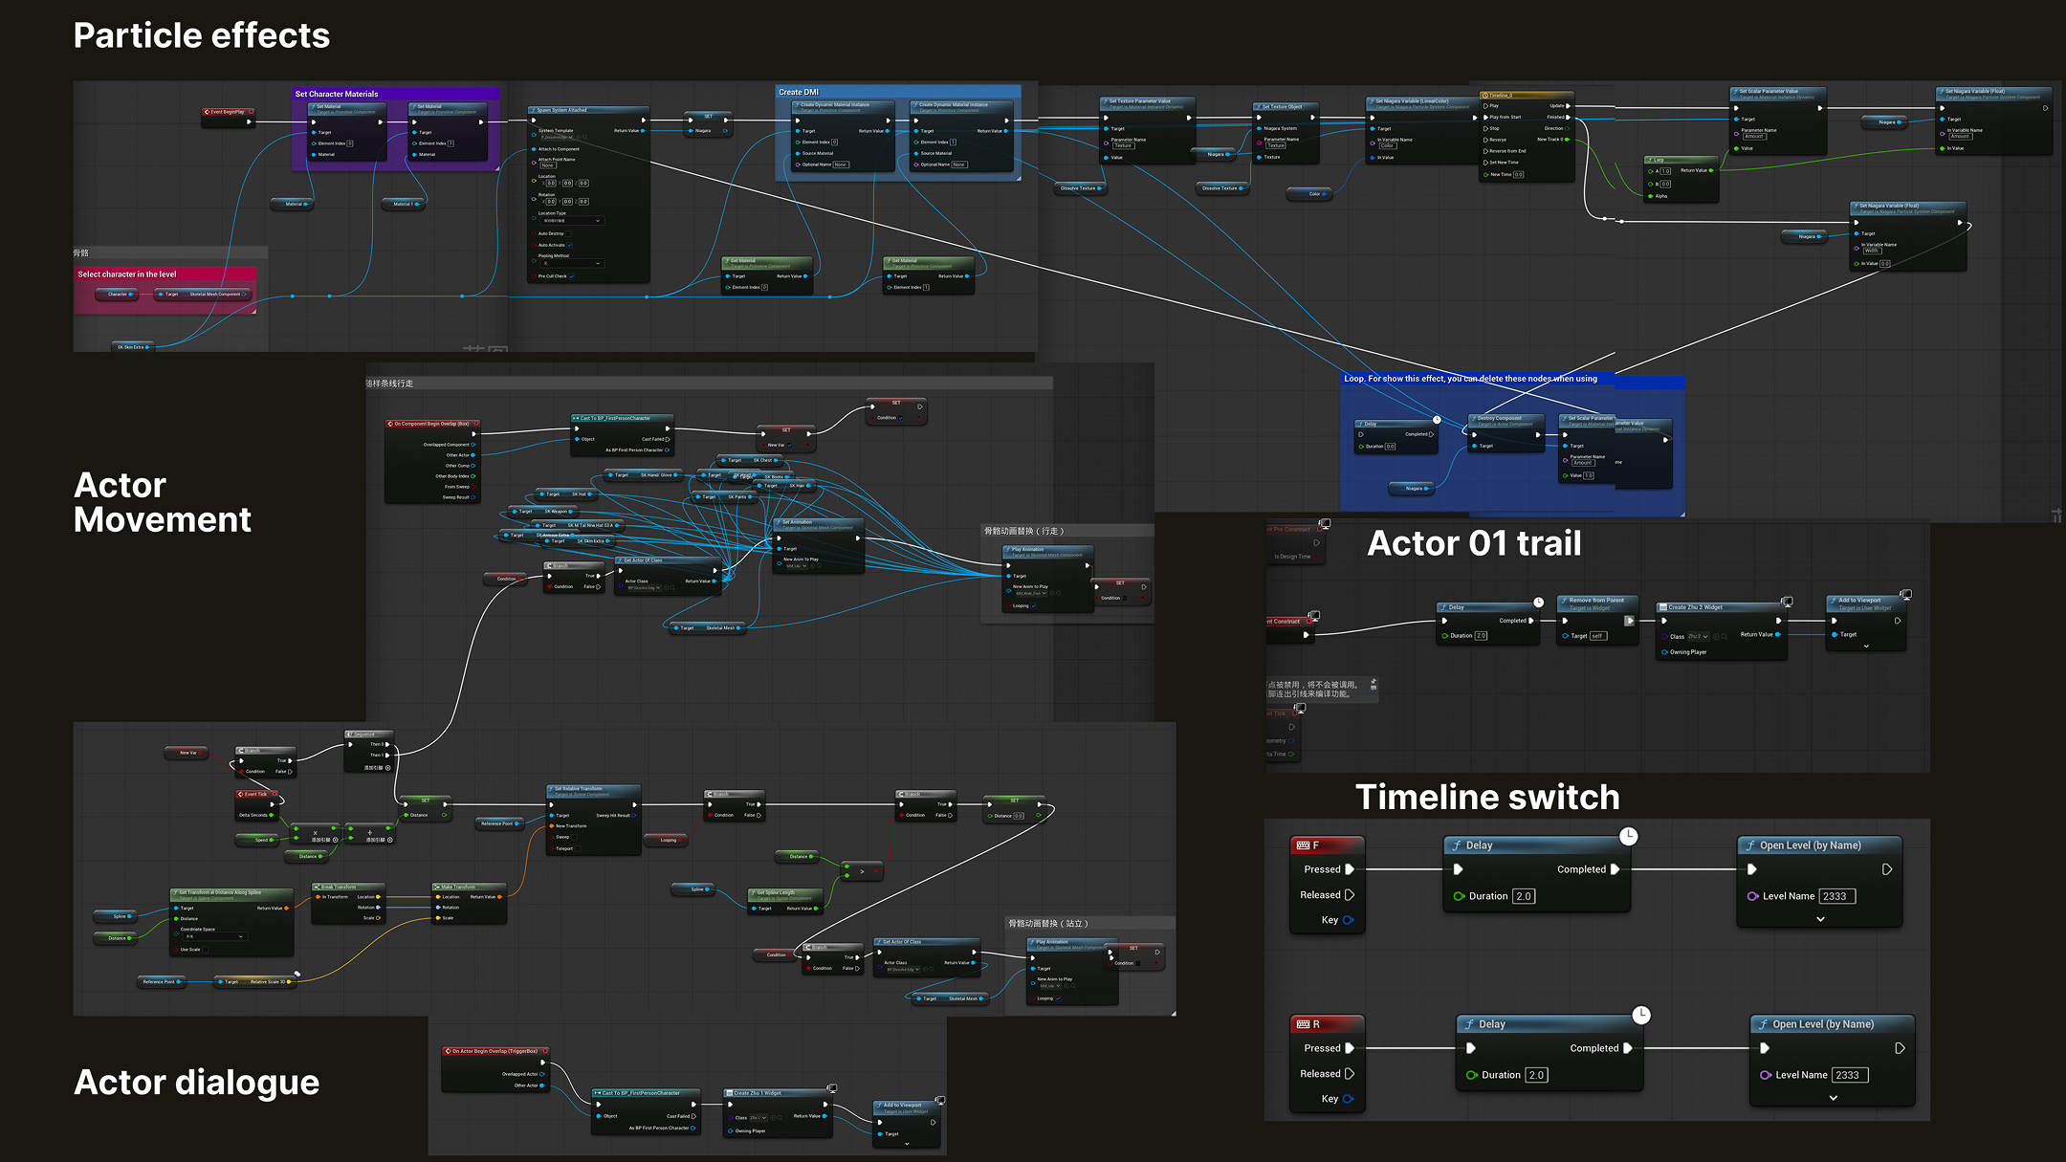Uncheck the Pre Cull Check checkbox
2066x1162 pixels.
[x=572, y=276]
